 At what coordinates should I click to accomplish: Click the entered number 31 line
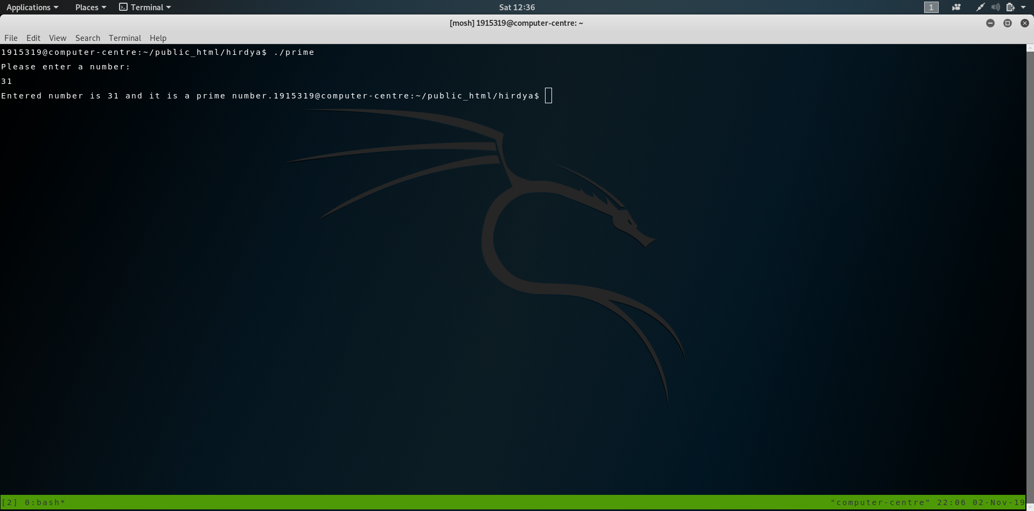(6, 81)
